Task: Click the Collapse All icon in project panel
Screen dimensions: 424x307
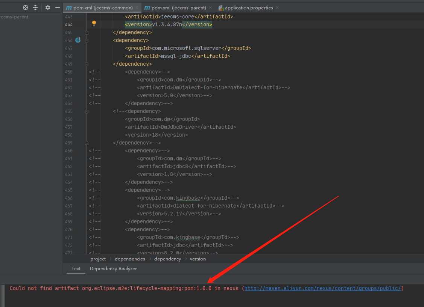Action: [35, 8]
